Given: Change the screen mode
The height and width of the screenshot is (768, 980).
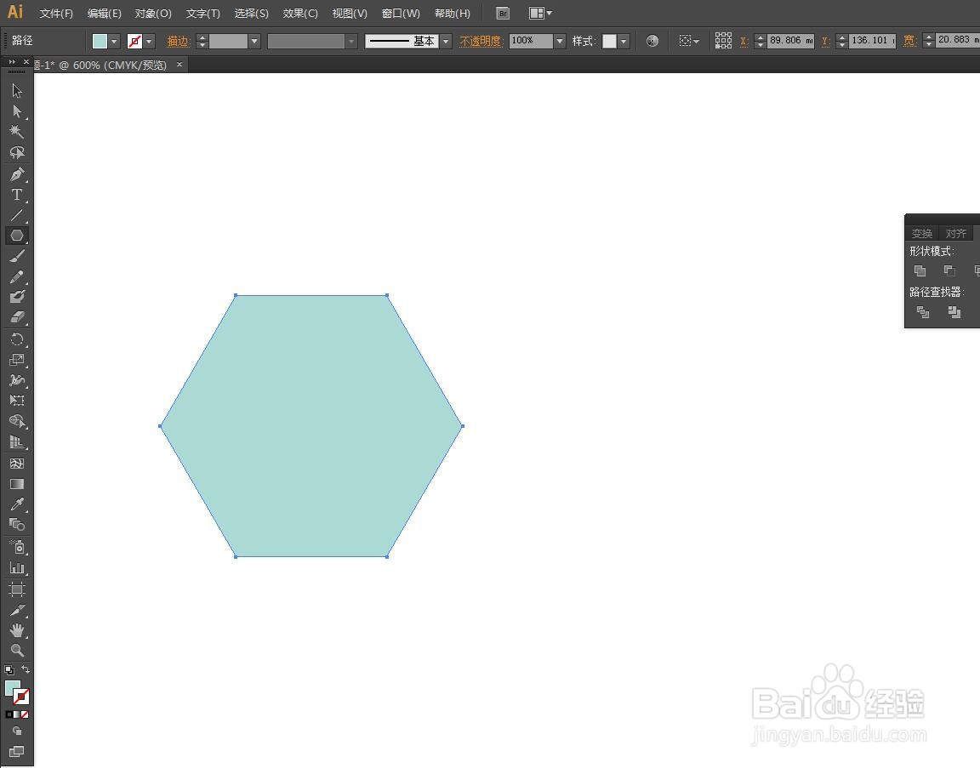Looking at the screenshot, I should (17, 752).
